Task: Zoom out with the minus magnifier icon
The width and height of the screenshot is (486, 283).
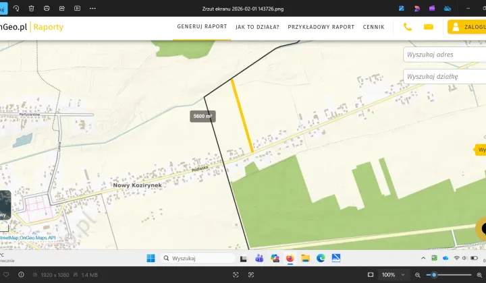Action: pyautogui.click(x=418, y=275)
